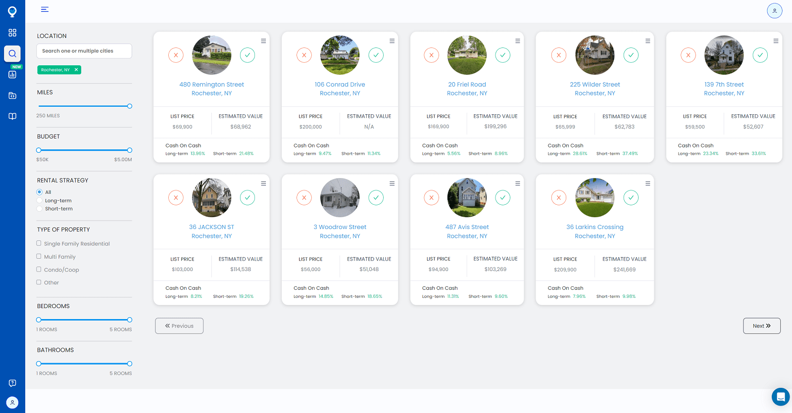This screenshot has height=413, width=792.
Task: Open the analytics chart icon marked NEW
Action: point(12,74)
